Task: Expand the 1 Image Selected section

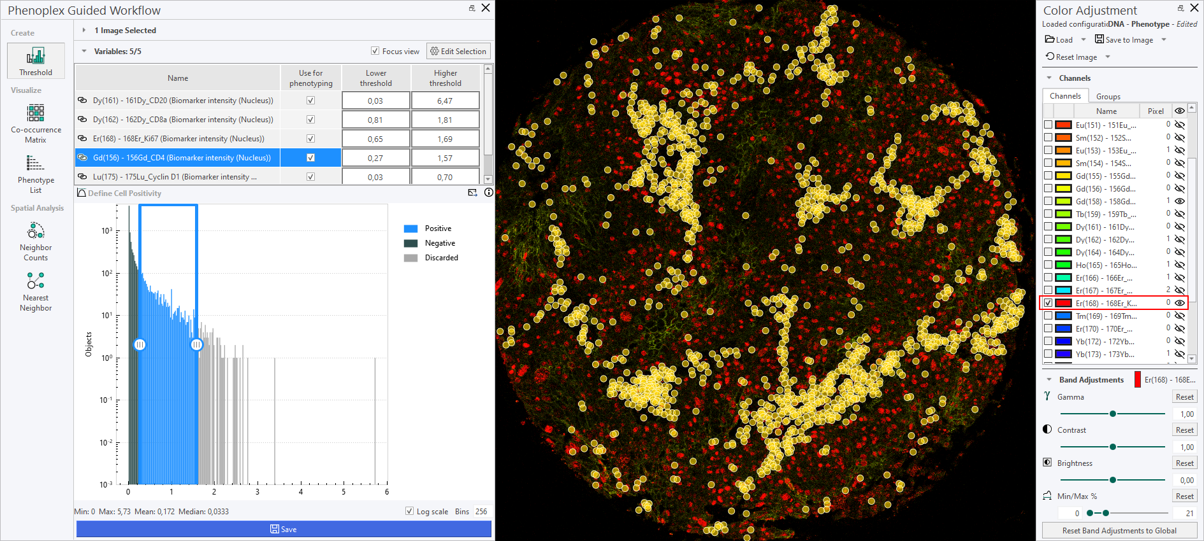Action: click(83, 30)
